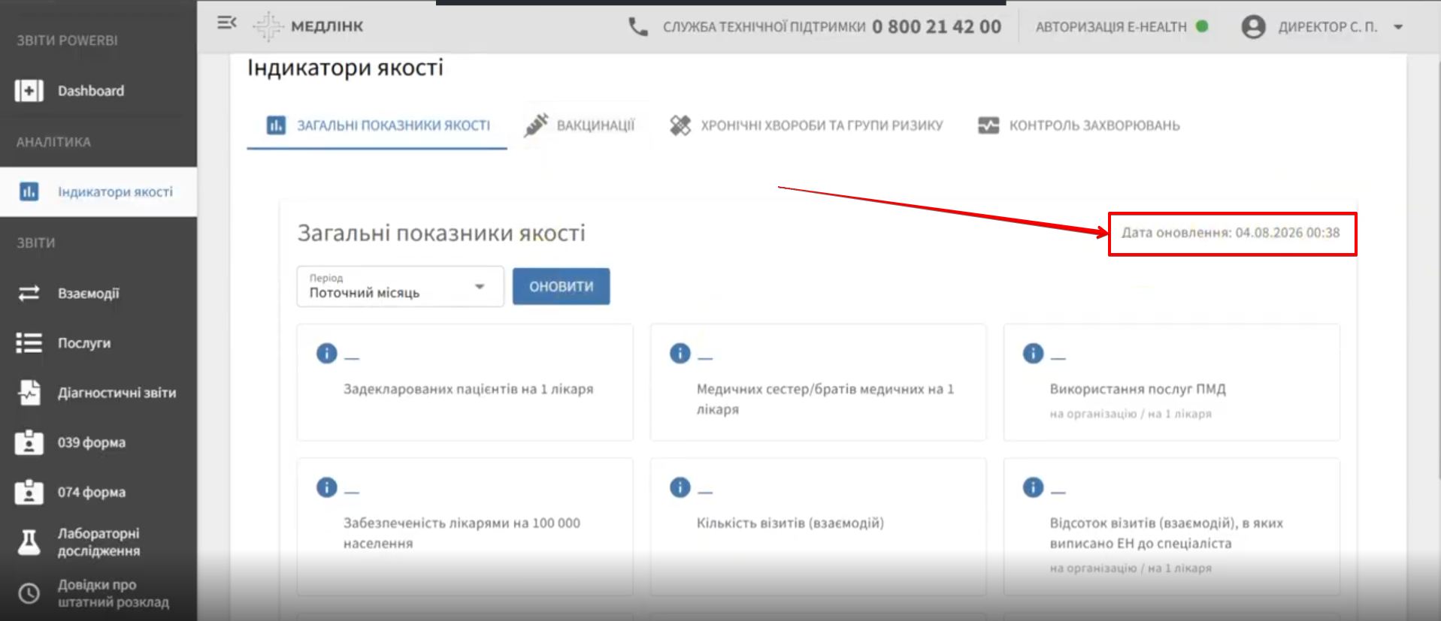This screenshot has width=1441, height=621.
Task: Click info icon for Відсоток візитів з ЕН
Action: click(1033, 487)
